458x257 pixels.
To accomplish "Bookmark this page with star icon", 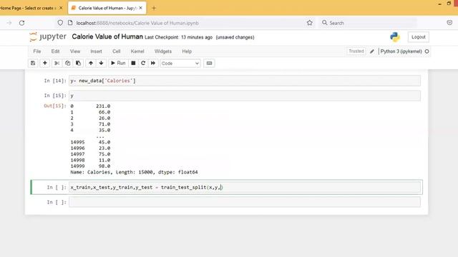I will pos(310,23).
